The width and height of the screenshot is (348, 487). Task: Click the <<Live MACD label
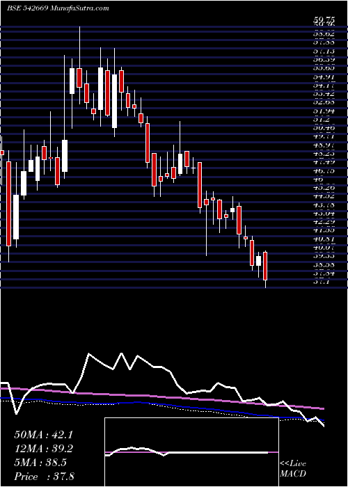coord(293,469)
